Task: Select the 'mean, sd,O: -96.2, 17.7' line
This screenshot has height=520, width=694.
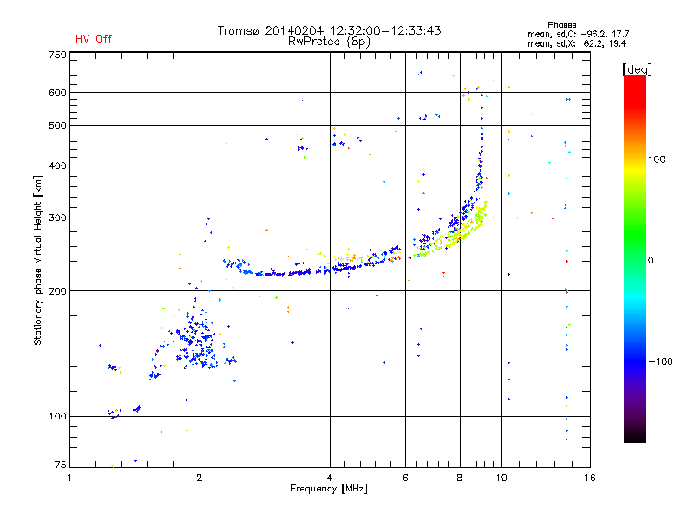Action: point(578,34)
